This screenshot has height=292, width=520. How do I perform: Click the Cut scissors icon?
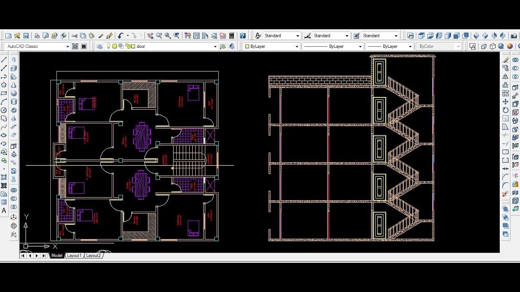(74, 36)
